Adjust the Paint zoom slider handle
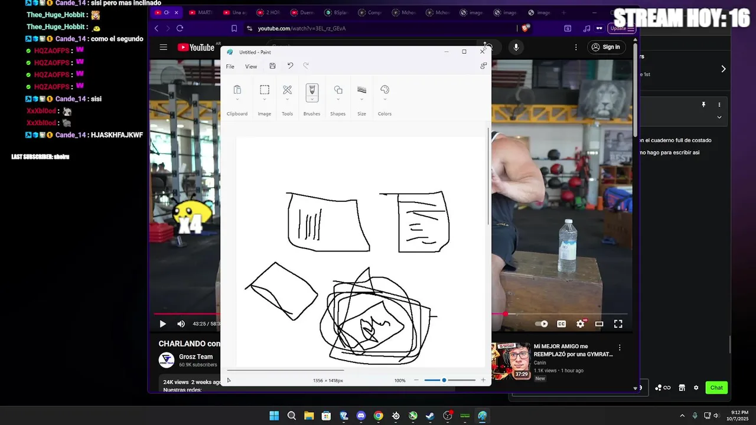Image resolution: width=756 pixels, height=425 pixels. coord(444,380)
